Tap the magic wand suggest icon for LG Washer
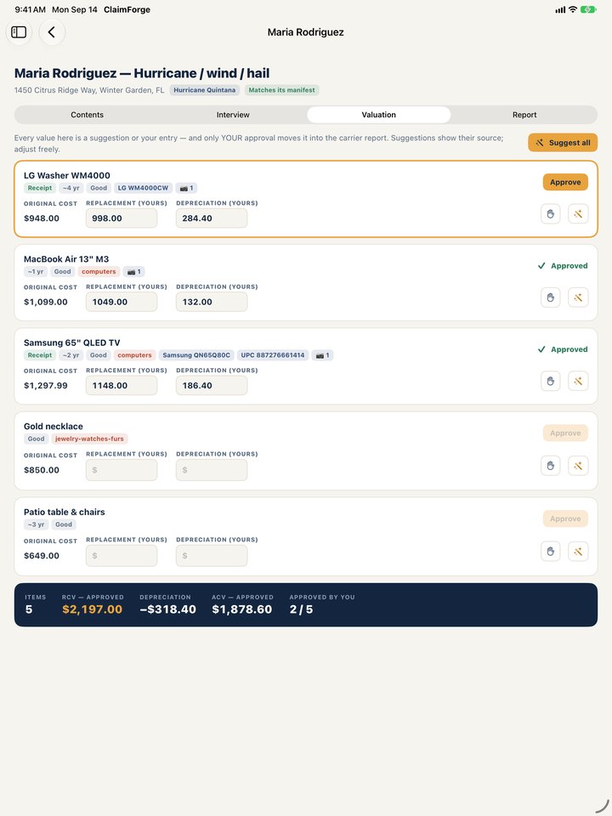Viewport: 612px width, 816px height. pos(578,214)
